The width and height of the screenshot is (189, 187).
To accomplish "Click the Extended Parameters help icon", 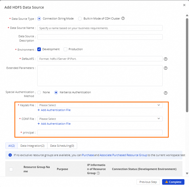I will pyautogui.click(x=166, y=68).
